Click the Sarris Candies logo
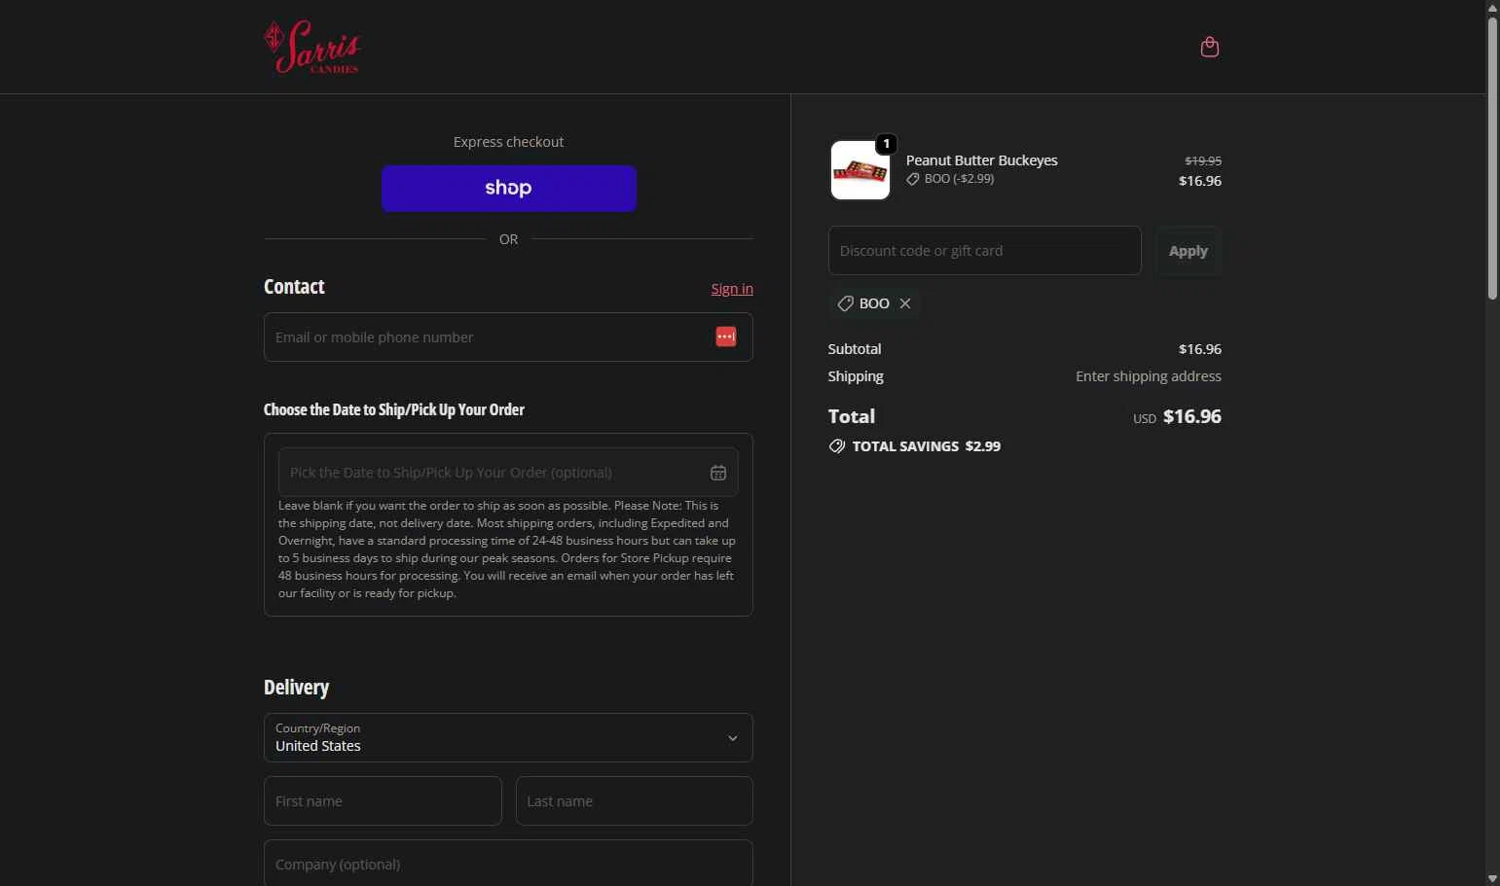 click(312, 47)
